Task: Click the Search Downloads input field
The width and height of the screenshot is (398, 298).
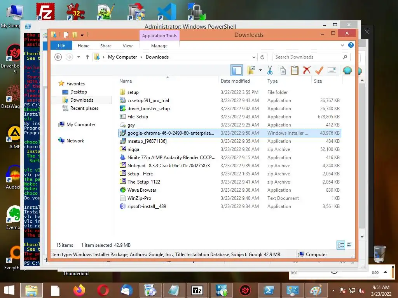Action: pos(311,57)
